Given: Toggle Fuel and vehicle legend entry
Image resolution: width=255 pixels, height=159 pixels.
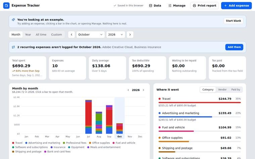Looking at the screenshot, I should point(124,143).
